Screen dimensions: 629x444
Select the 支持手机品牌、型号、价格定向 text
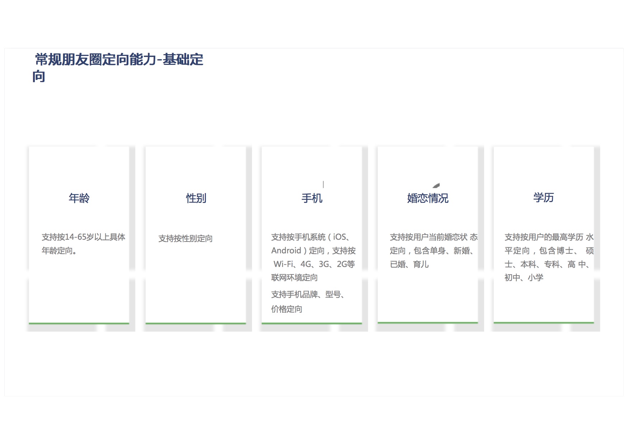pyautogui.click(x=308, y=301)
